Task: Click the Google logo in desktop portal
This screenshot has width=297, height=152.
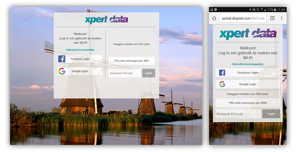Action: [62, 71]
